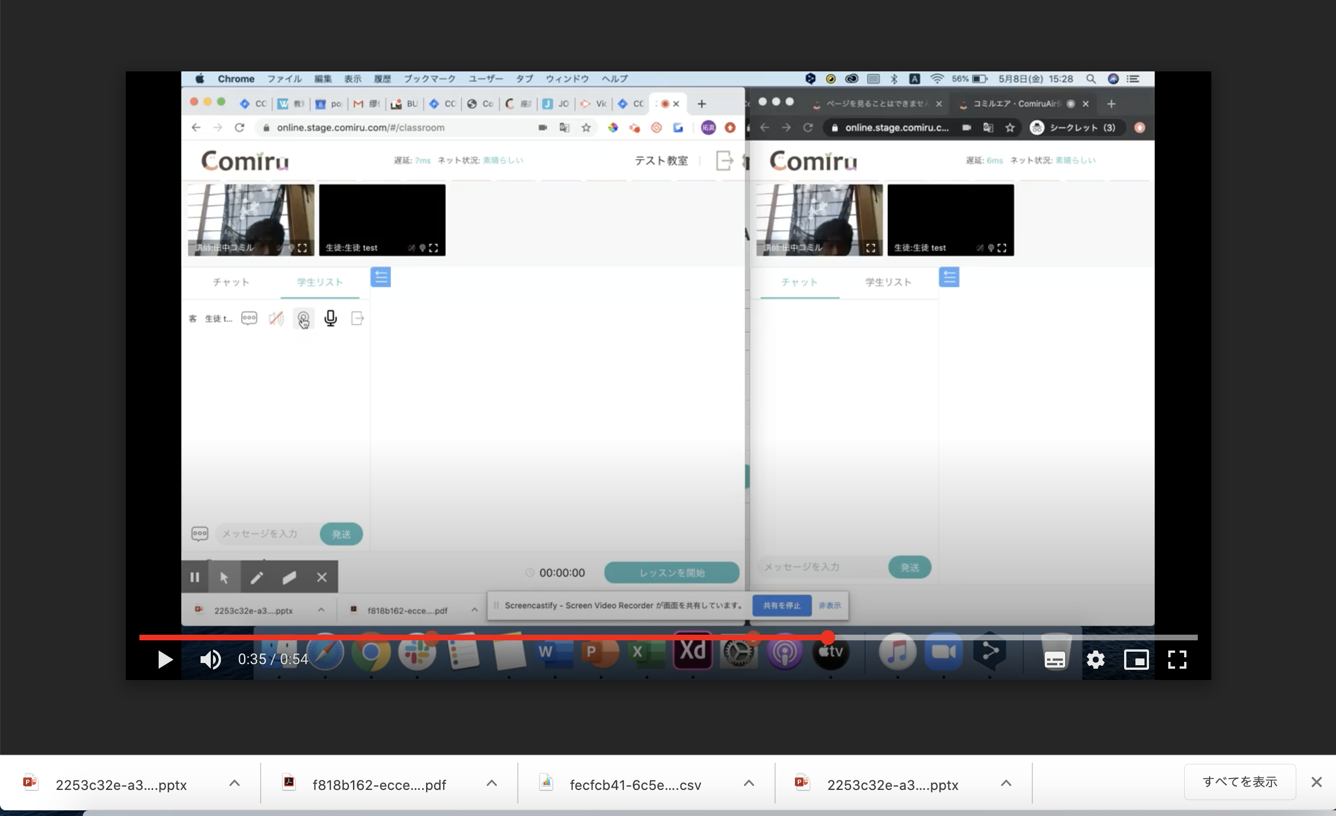Click the microphone icon in the student row
Image resolution: width=1336 pixels, height=816 pixels.
coord(330,318)
